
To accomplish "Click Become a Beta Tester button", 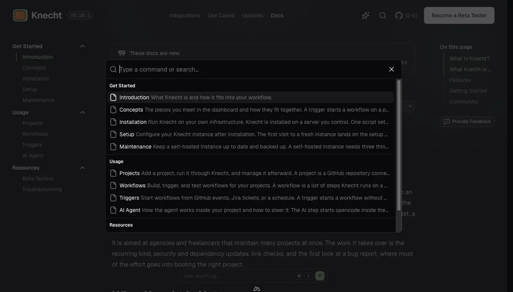I will [x=459, y=15].
